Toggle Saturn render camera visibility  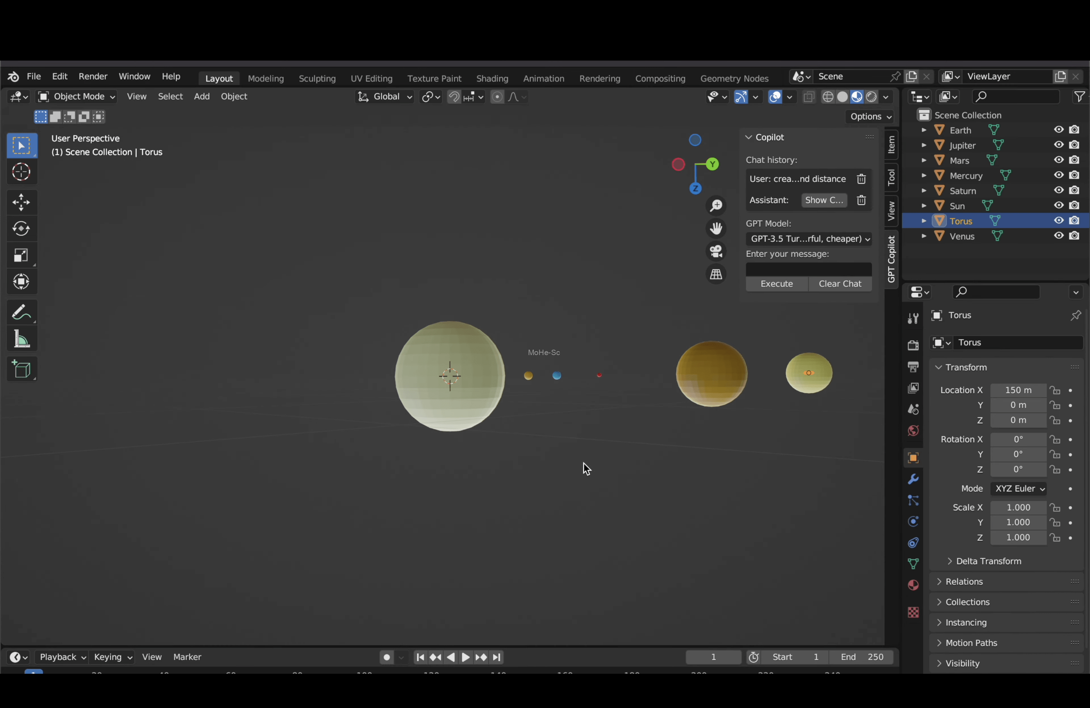click(1075, 190)
